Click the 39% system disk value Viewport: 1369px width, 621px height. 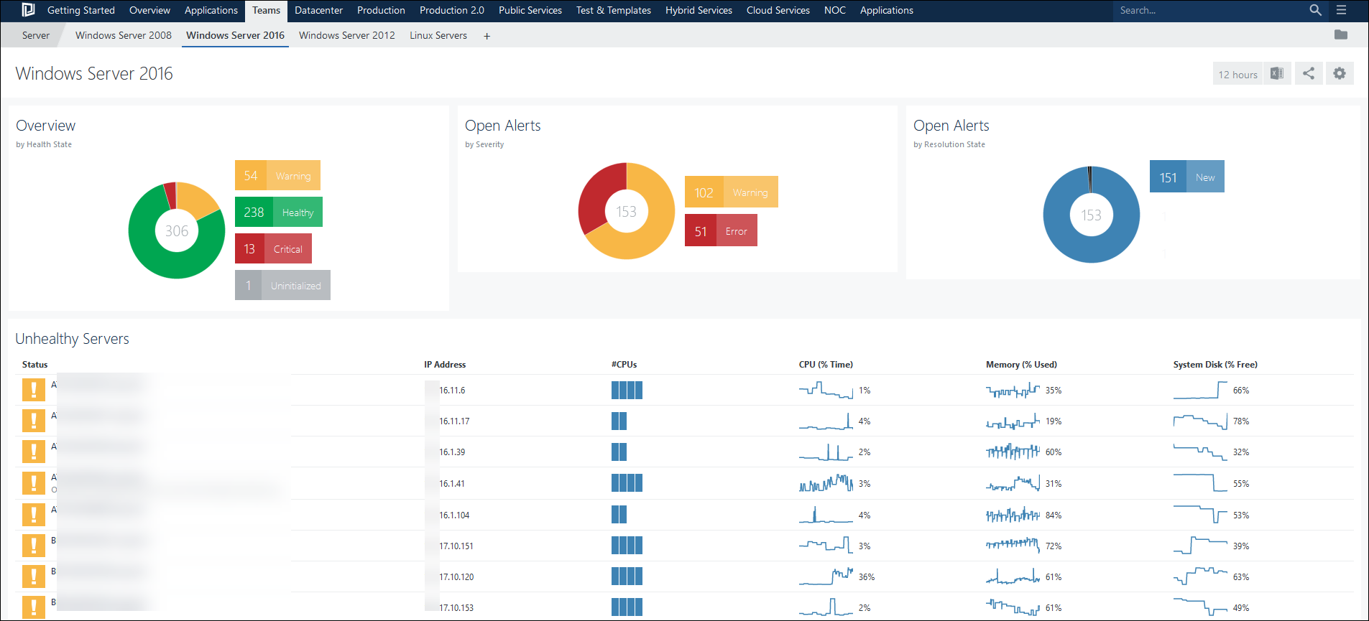[x=1241, y=546]
